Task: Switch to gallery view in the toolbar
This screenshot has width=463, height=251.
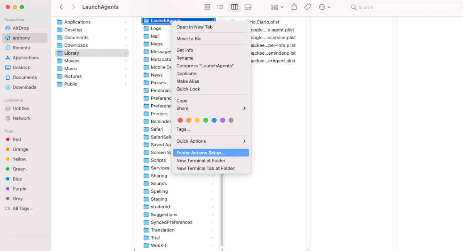Action: tap(248, 7)
